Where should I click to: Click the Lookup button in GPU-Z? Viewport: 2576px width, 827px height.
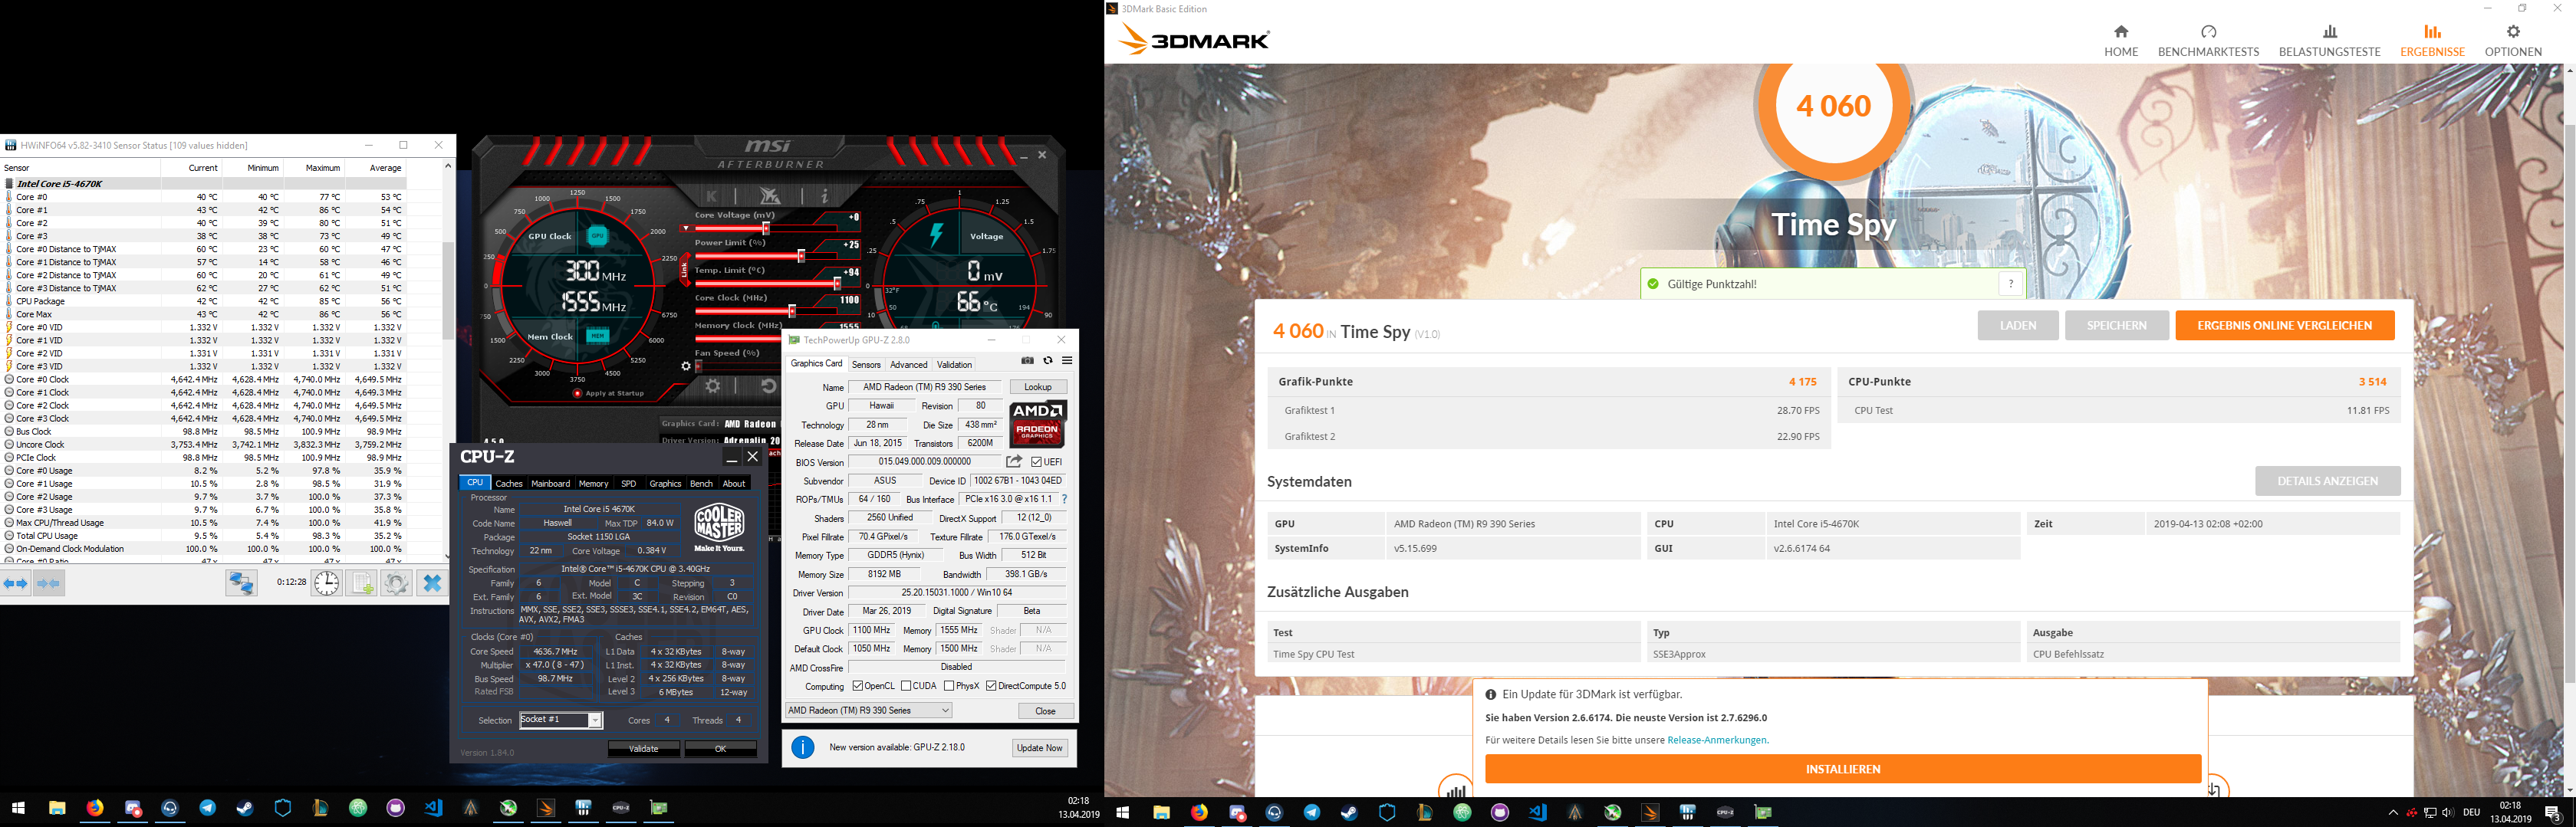[x=1038, y=387]
